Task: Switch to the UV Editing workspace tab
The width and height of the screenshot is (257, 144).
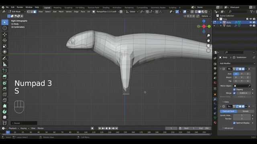Action: click(80, 8)
